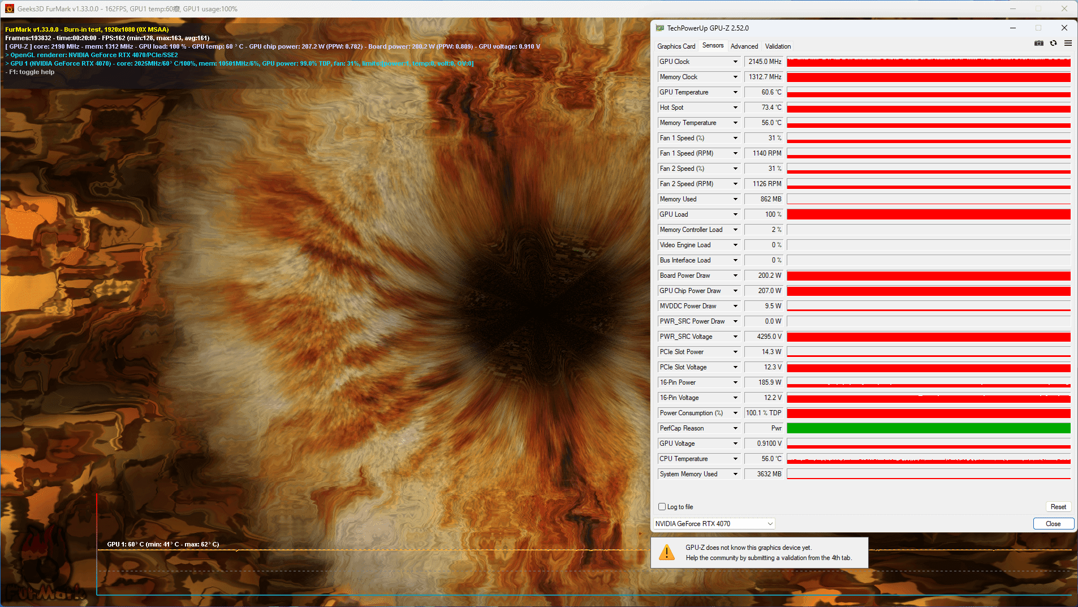Enable the Log to file checkbox

pos(662,507)
